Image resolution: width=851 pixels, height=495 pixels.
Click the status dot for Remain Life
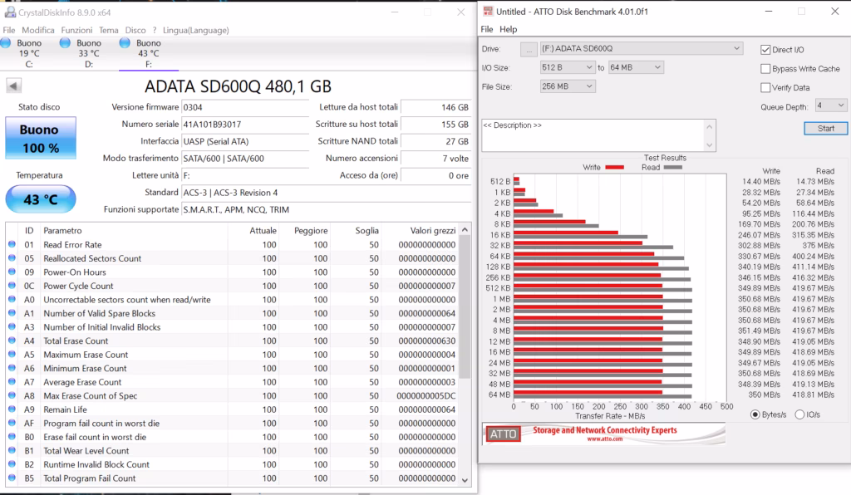pos(12,409)
